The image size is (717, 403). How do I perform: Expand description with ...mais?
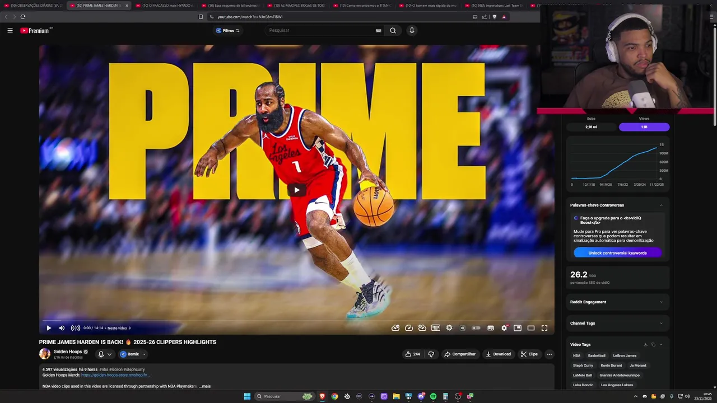pos(204,386)
